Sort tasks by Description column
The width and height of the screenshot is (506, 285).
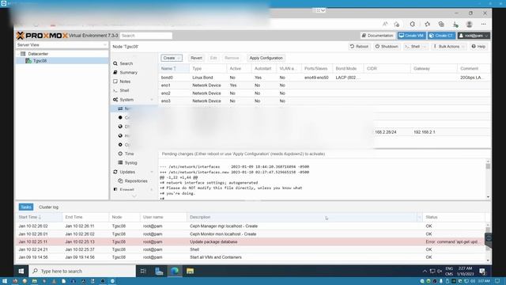(x=304, y=217)
